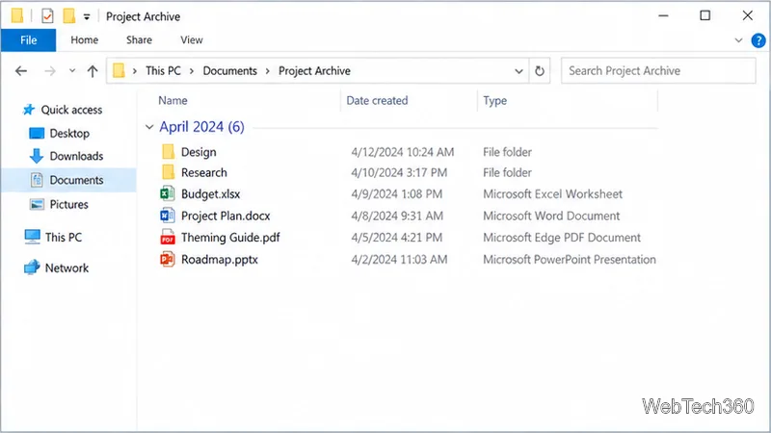Expand the chevron after This PC breadcrumb
771x433 pixels.
(x=192, y=71)
